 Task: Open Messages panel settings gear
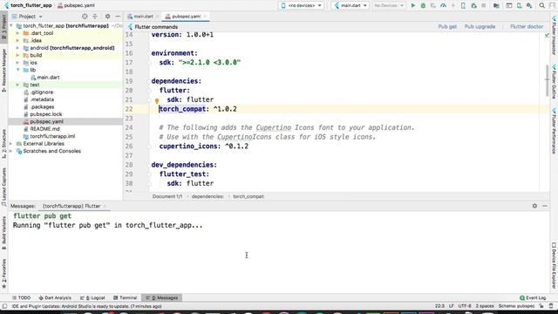pos(534,206)
